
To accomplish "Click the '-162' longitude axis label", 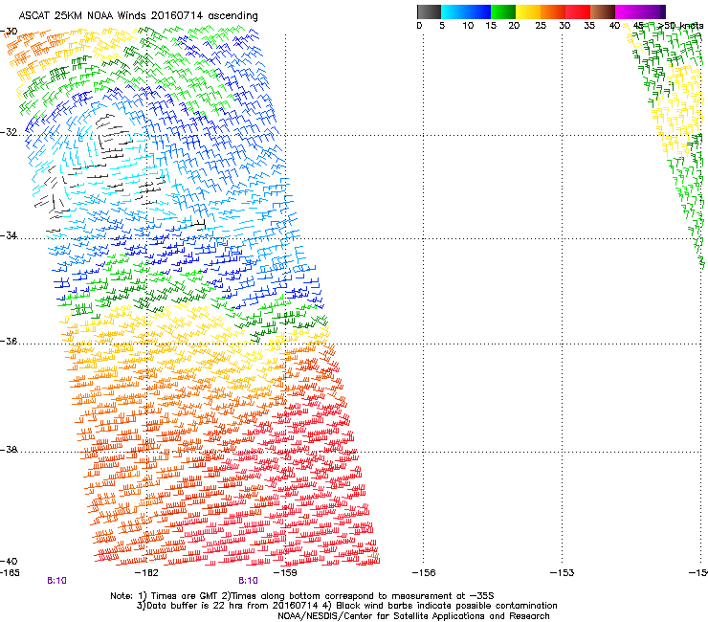I will pos(146,573).
